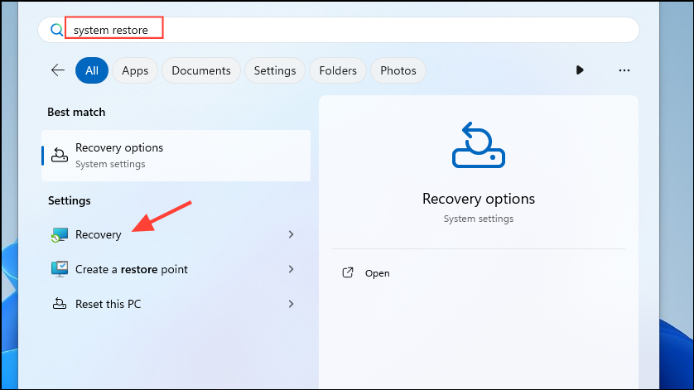694x390 pixels.
Task: Click the Recovery monitor icon
Action: pyautogui.click(x=60, y=234)
